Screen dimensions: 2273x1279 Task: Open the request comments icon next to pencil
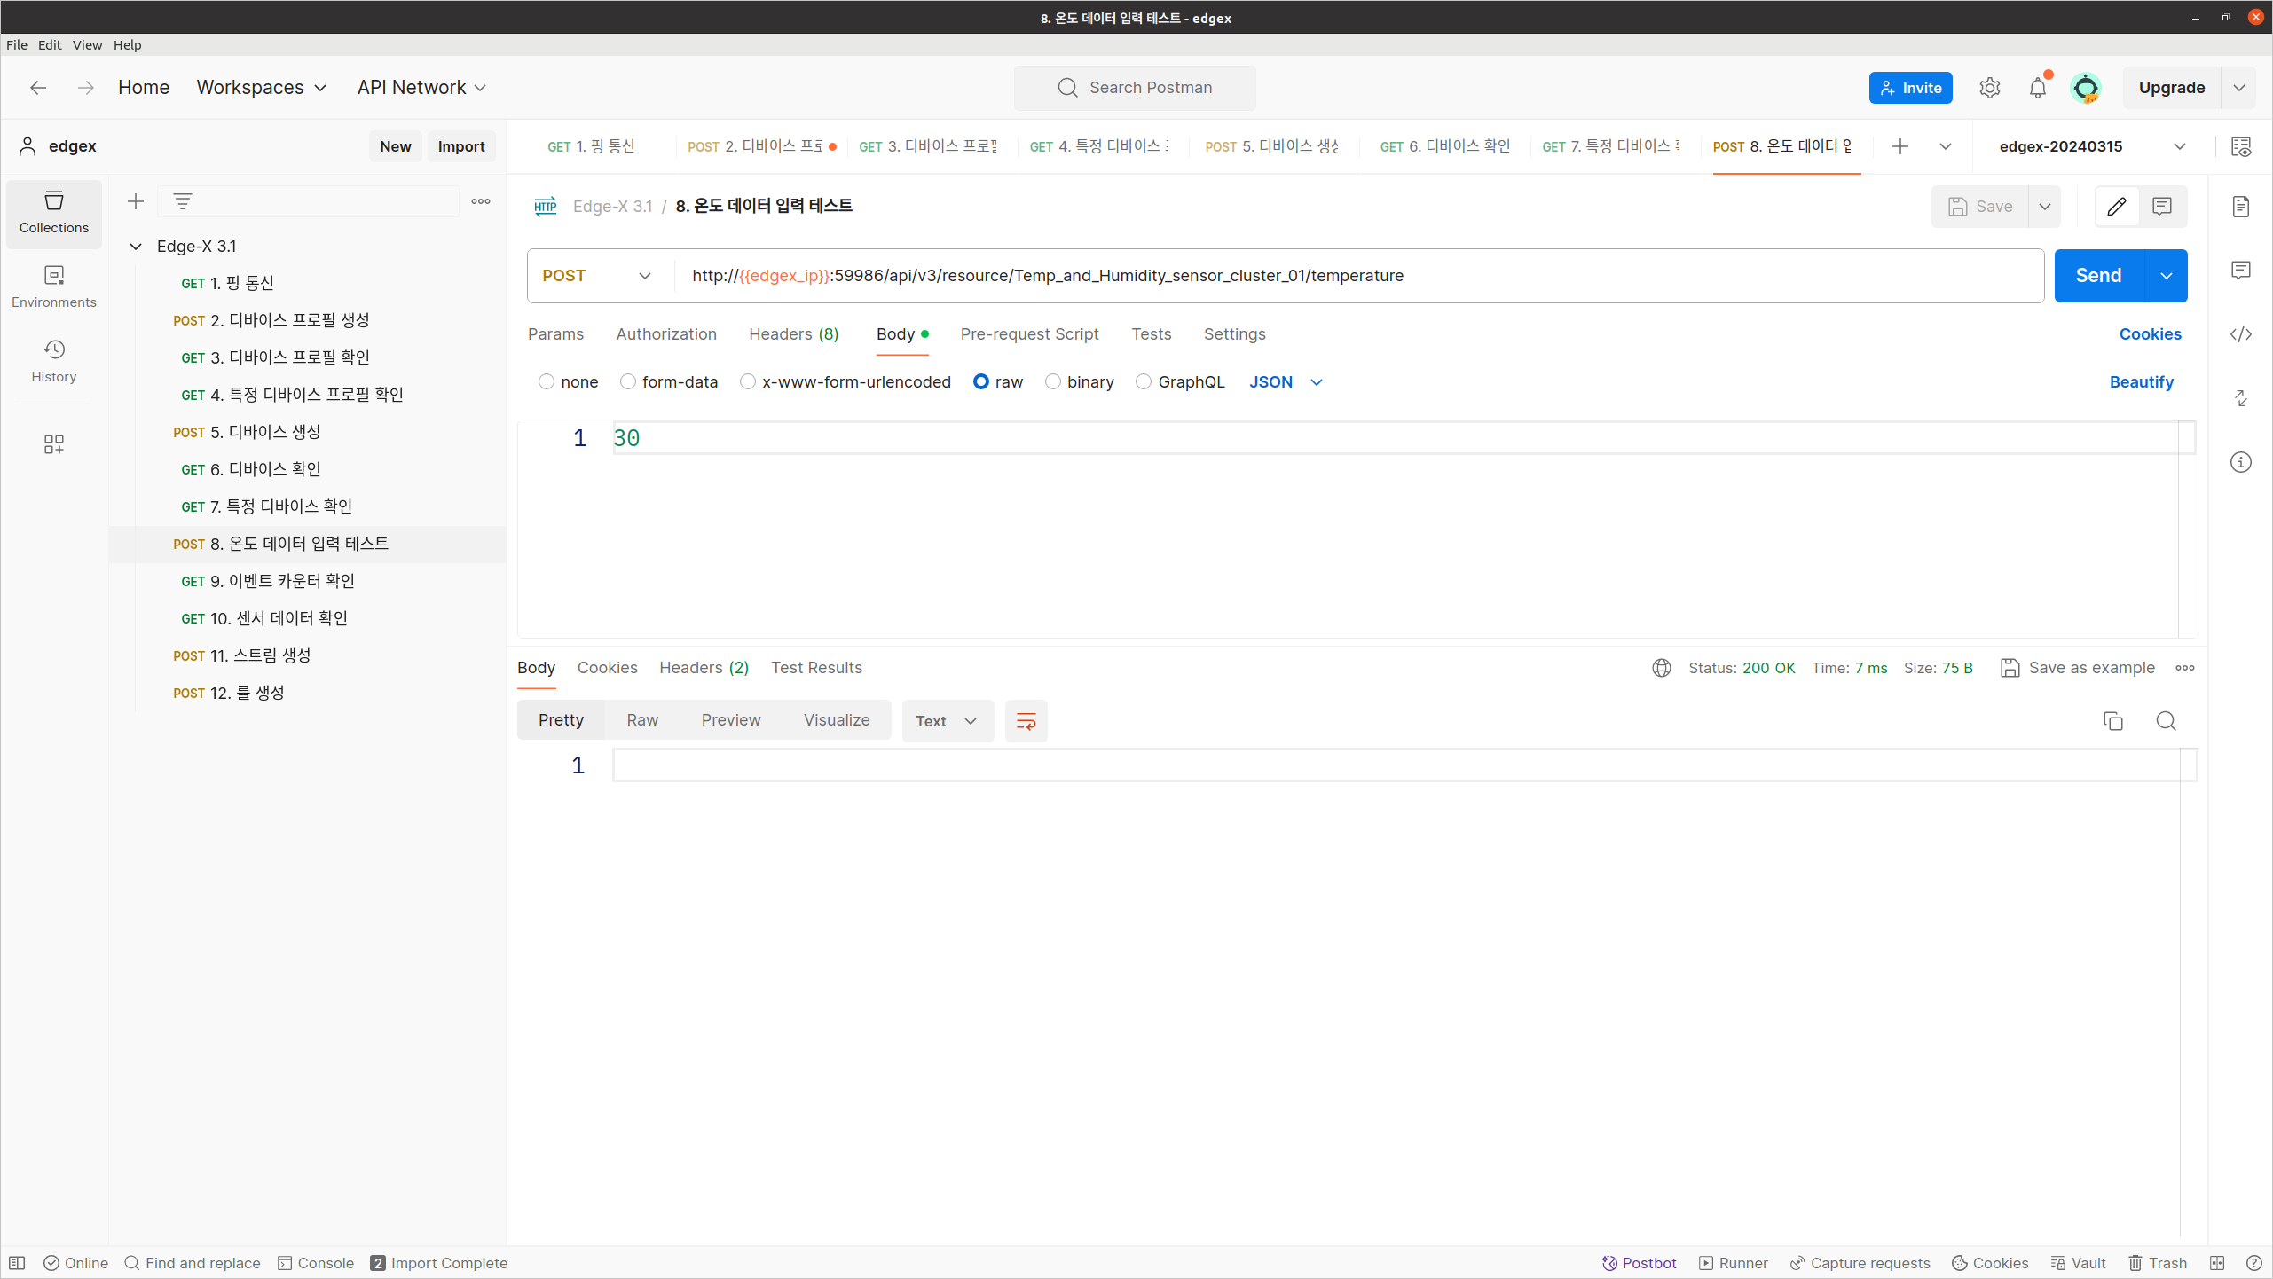click(2162, 207)
